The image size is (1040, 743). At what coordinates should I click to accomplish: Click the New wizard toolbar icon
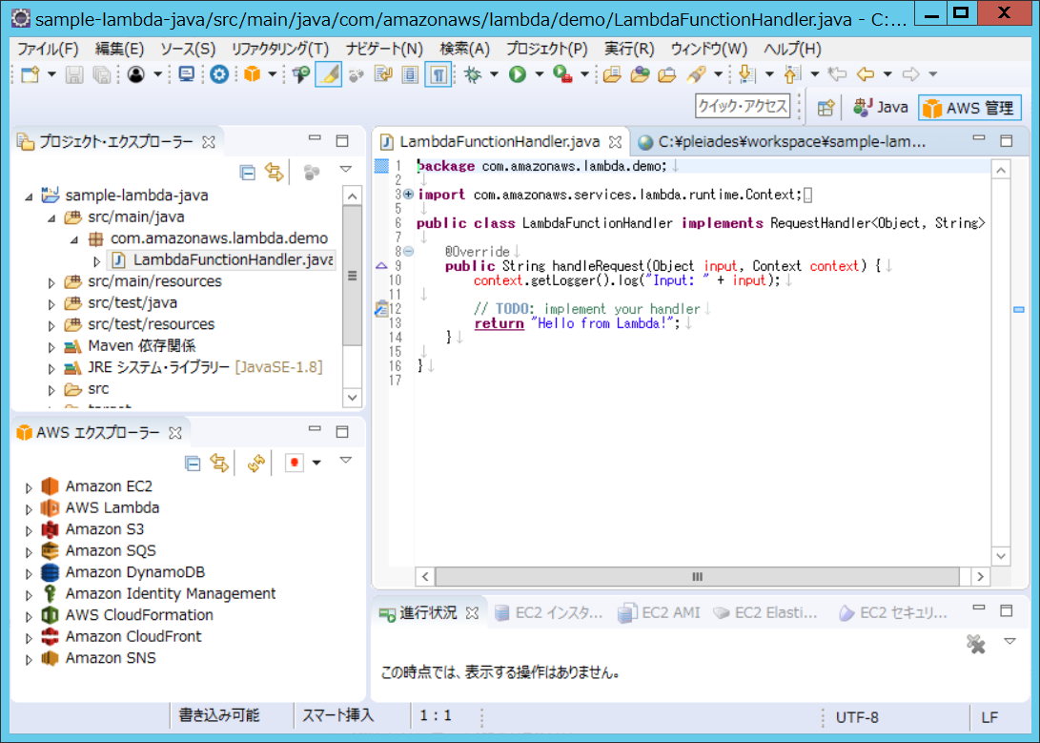tap(30, 74)
